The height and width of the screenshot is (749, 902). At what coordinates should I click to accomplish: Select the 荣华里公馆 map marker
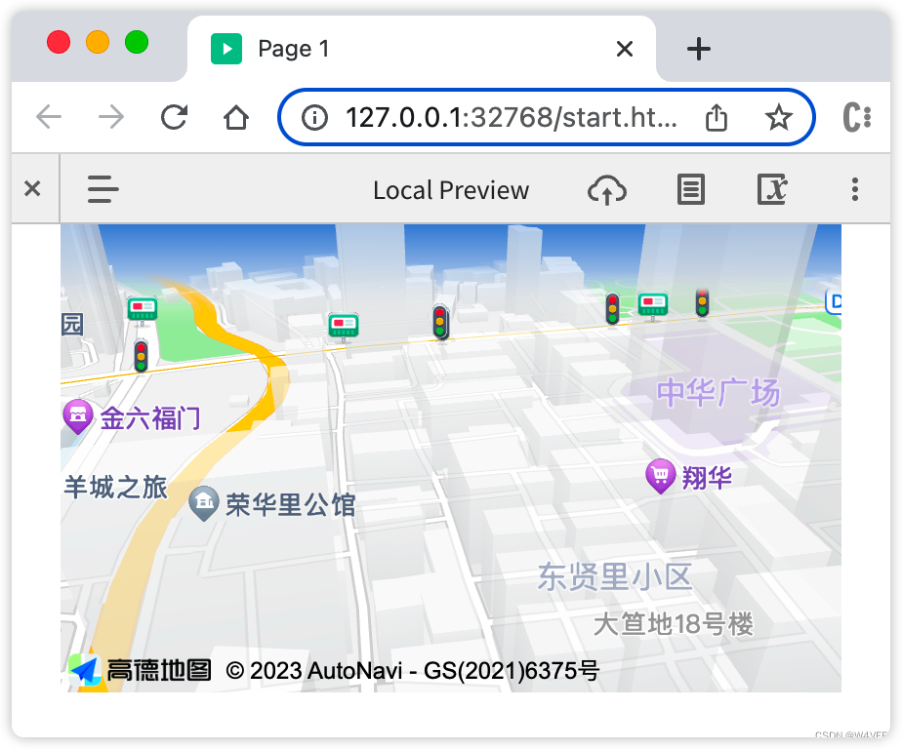203,503
